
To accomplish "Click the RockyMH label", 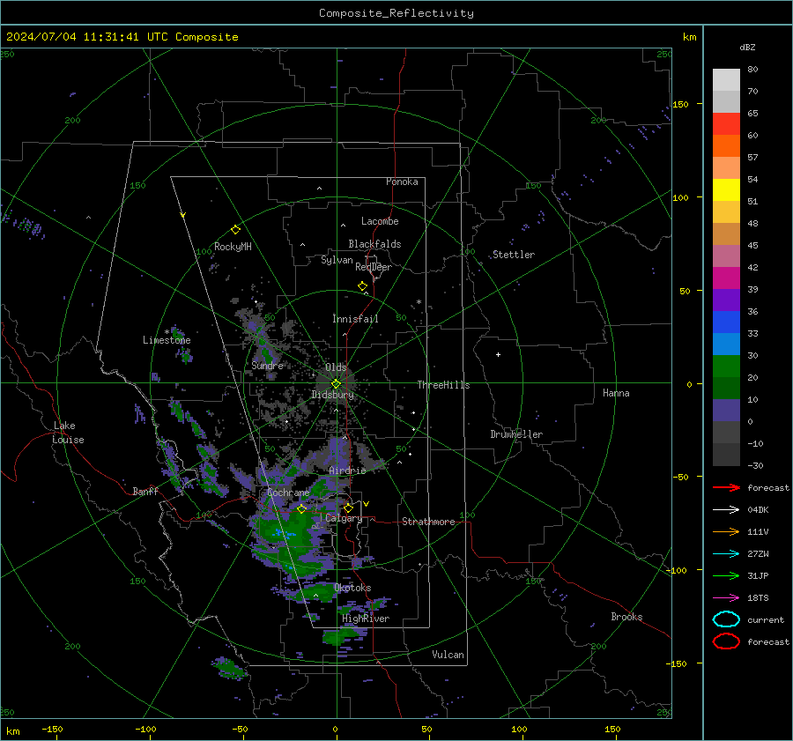I will click(233, 247).
